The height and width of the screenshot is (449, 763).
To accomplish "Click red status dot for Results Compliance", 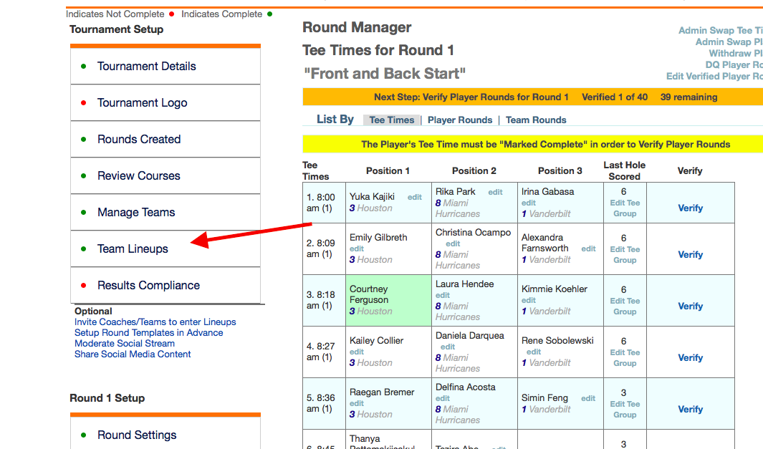I will coord(83,286).
